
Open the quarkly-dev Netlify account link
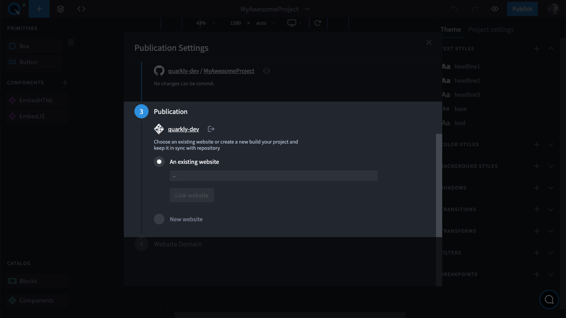tap(184, 129)
